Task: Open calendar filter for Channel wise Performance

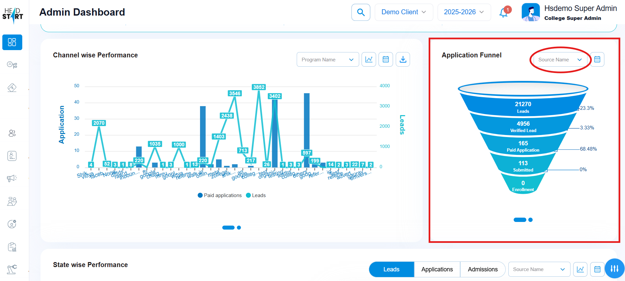Action: (385, 59)
